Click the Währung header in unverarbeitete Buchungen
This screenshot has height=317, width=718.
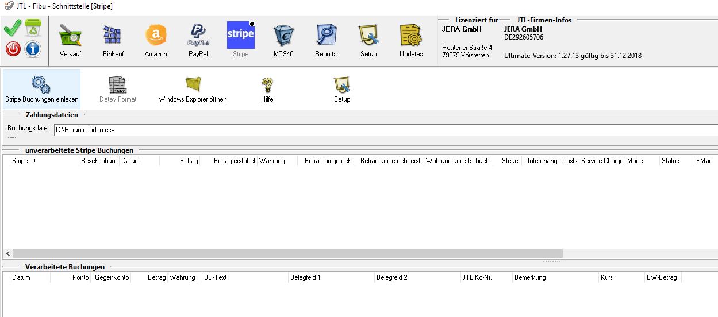[x=278, y=161]
